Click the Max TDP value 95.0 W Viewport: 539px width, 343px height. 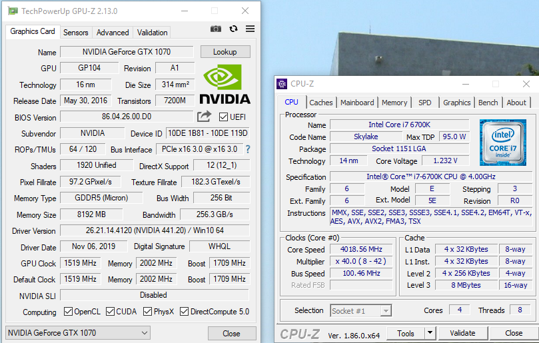tap(454, 137)
